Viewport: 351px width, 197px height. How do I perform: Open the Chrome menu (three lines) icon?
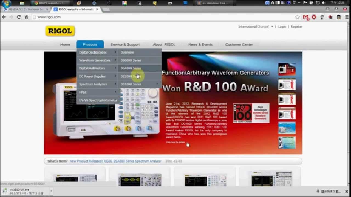coord(347,17)
